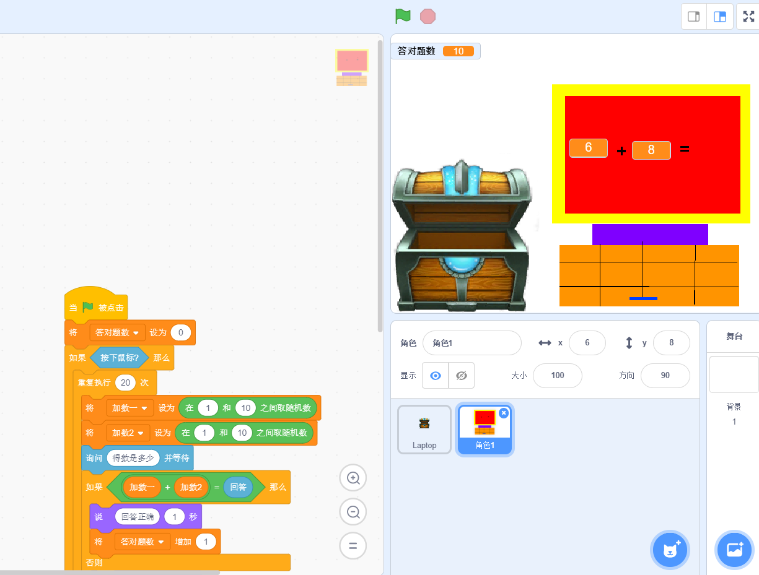Click the sprite name field 角色1
759x575 pixels.
[472, 343]
